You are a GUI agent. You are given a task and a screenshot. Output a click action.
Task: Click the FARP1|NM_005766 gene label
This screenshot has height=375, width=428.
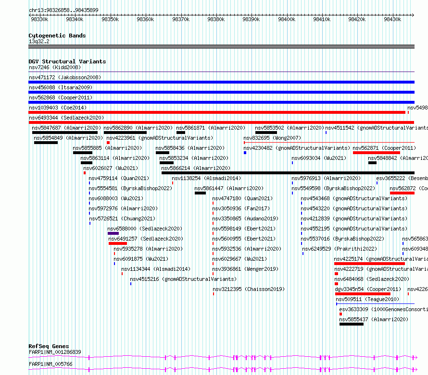50,364
